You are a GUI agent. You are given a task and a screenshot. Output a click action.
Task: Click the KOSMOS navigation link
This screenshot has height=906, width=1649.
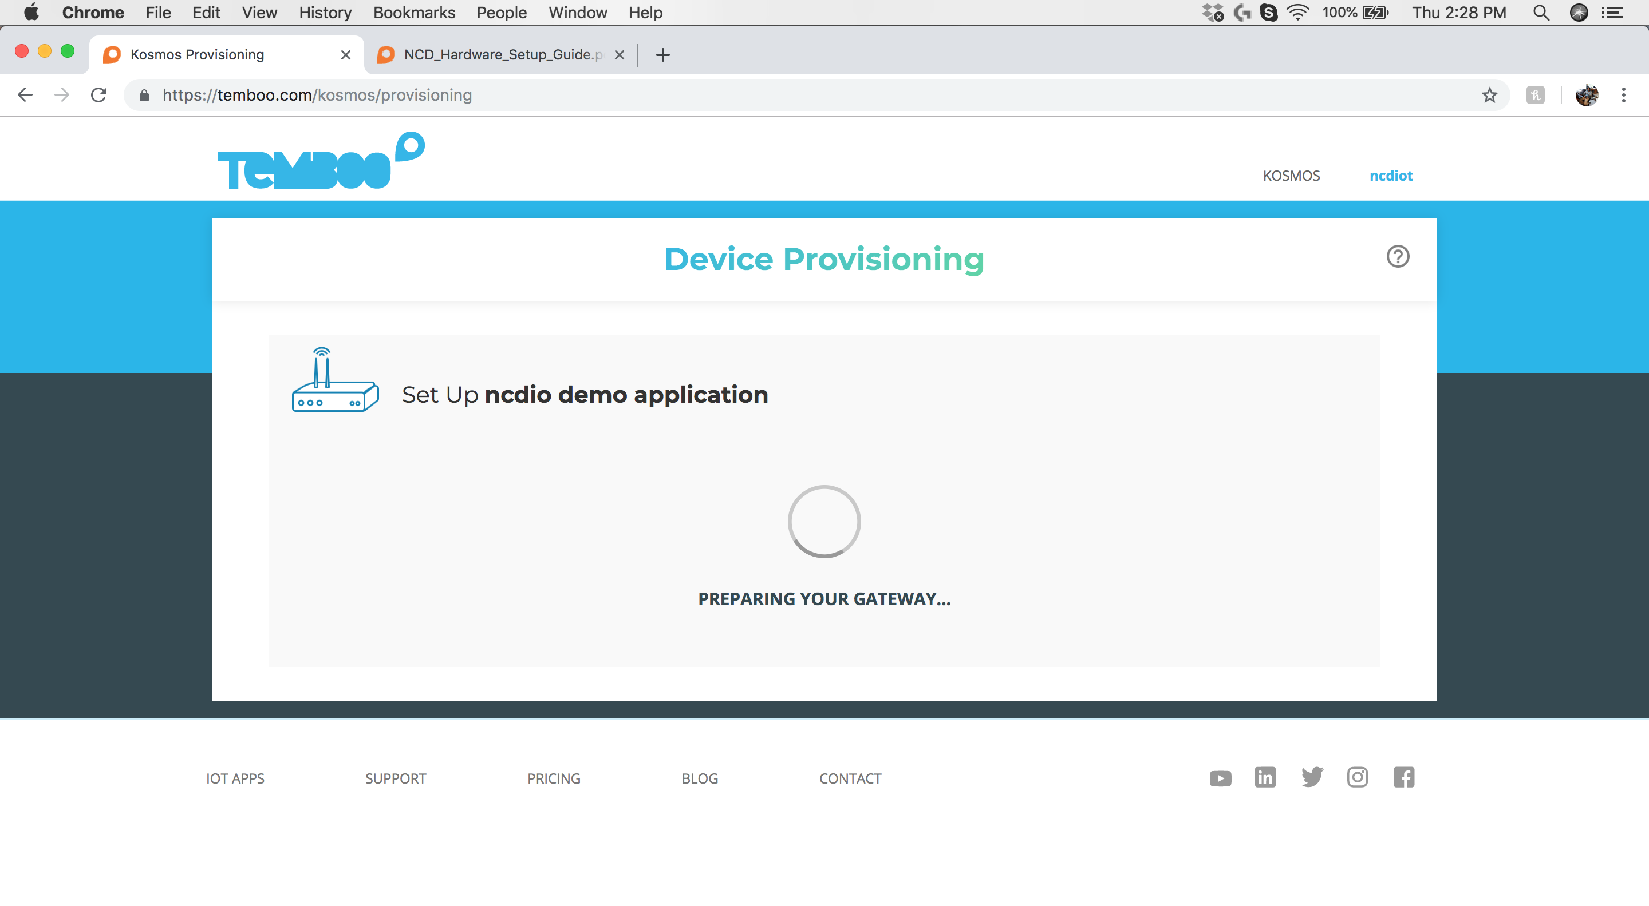(1291, 176)
